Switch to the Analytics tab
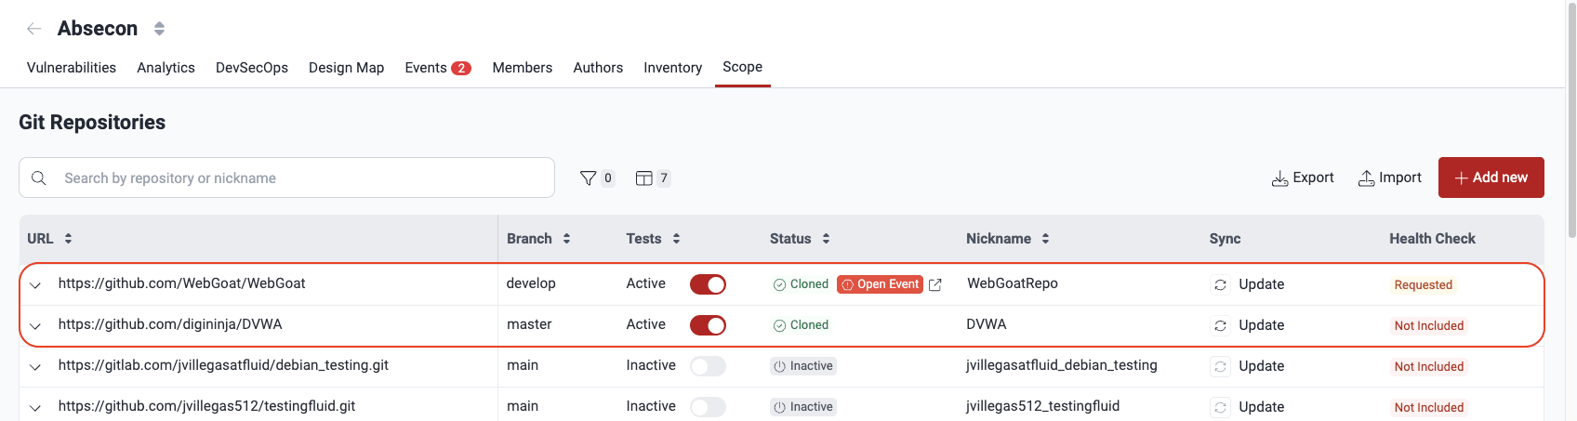 [166, 68]
